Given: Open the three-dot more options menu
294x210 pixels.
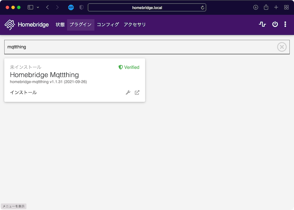Looking at the screenshot, I should [285, 25].
